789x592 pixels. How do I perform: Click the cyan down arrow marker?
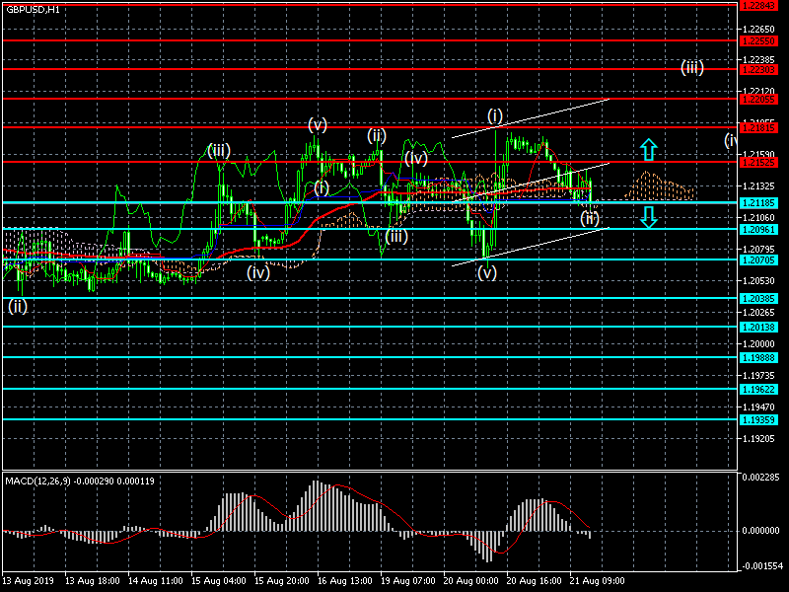point(648,217)
